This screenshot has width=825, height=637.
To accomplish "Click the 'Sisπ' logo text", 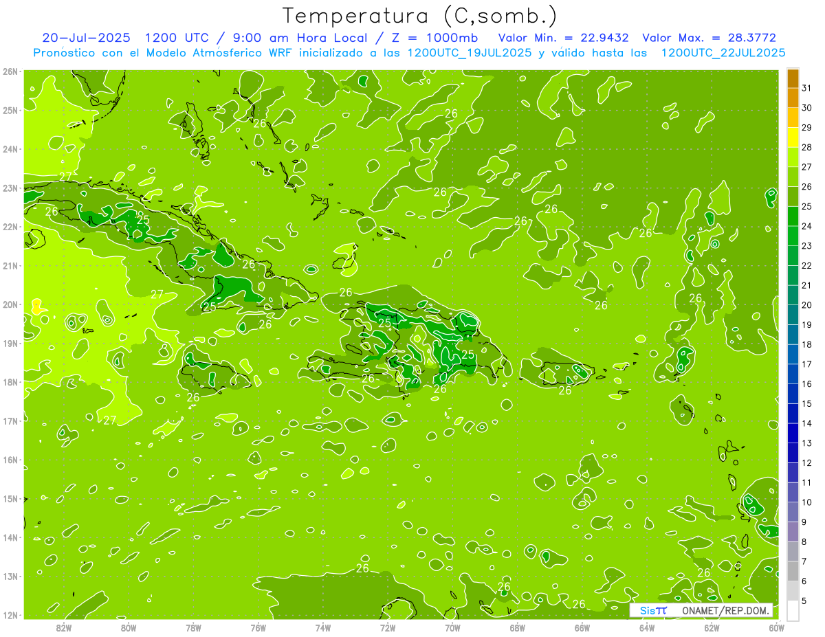I will [653, 610].
